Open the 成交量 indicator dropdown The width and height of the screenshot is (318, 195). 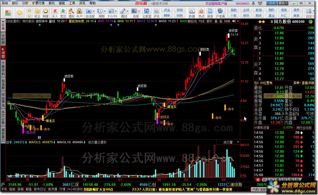(x=238, y=142)
